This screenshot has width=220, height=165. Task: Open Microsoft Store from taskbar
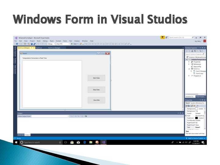click(x=72, y=142)
